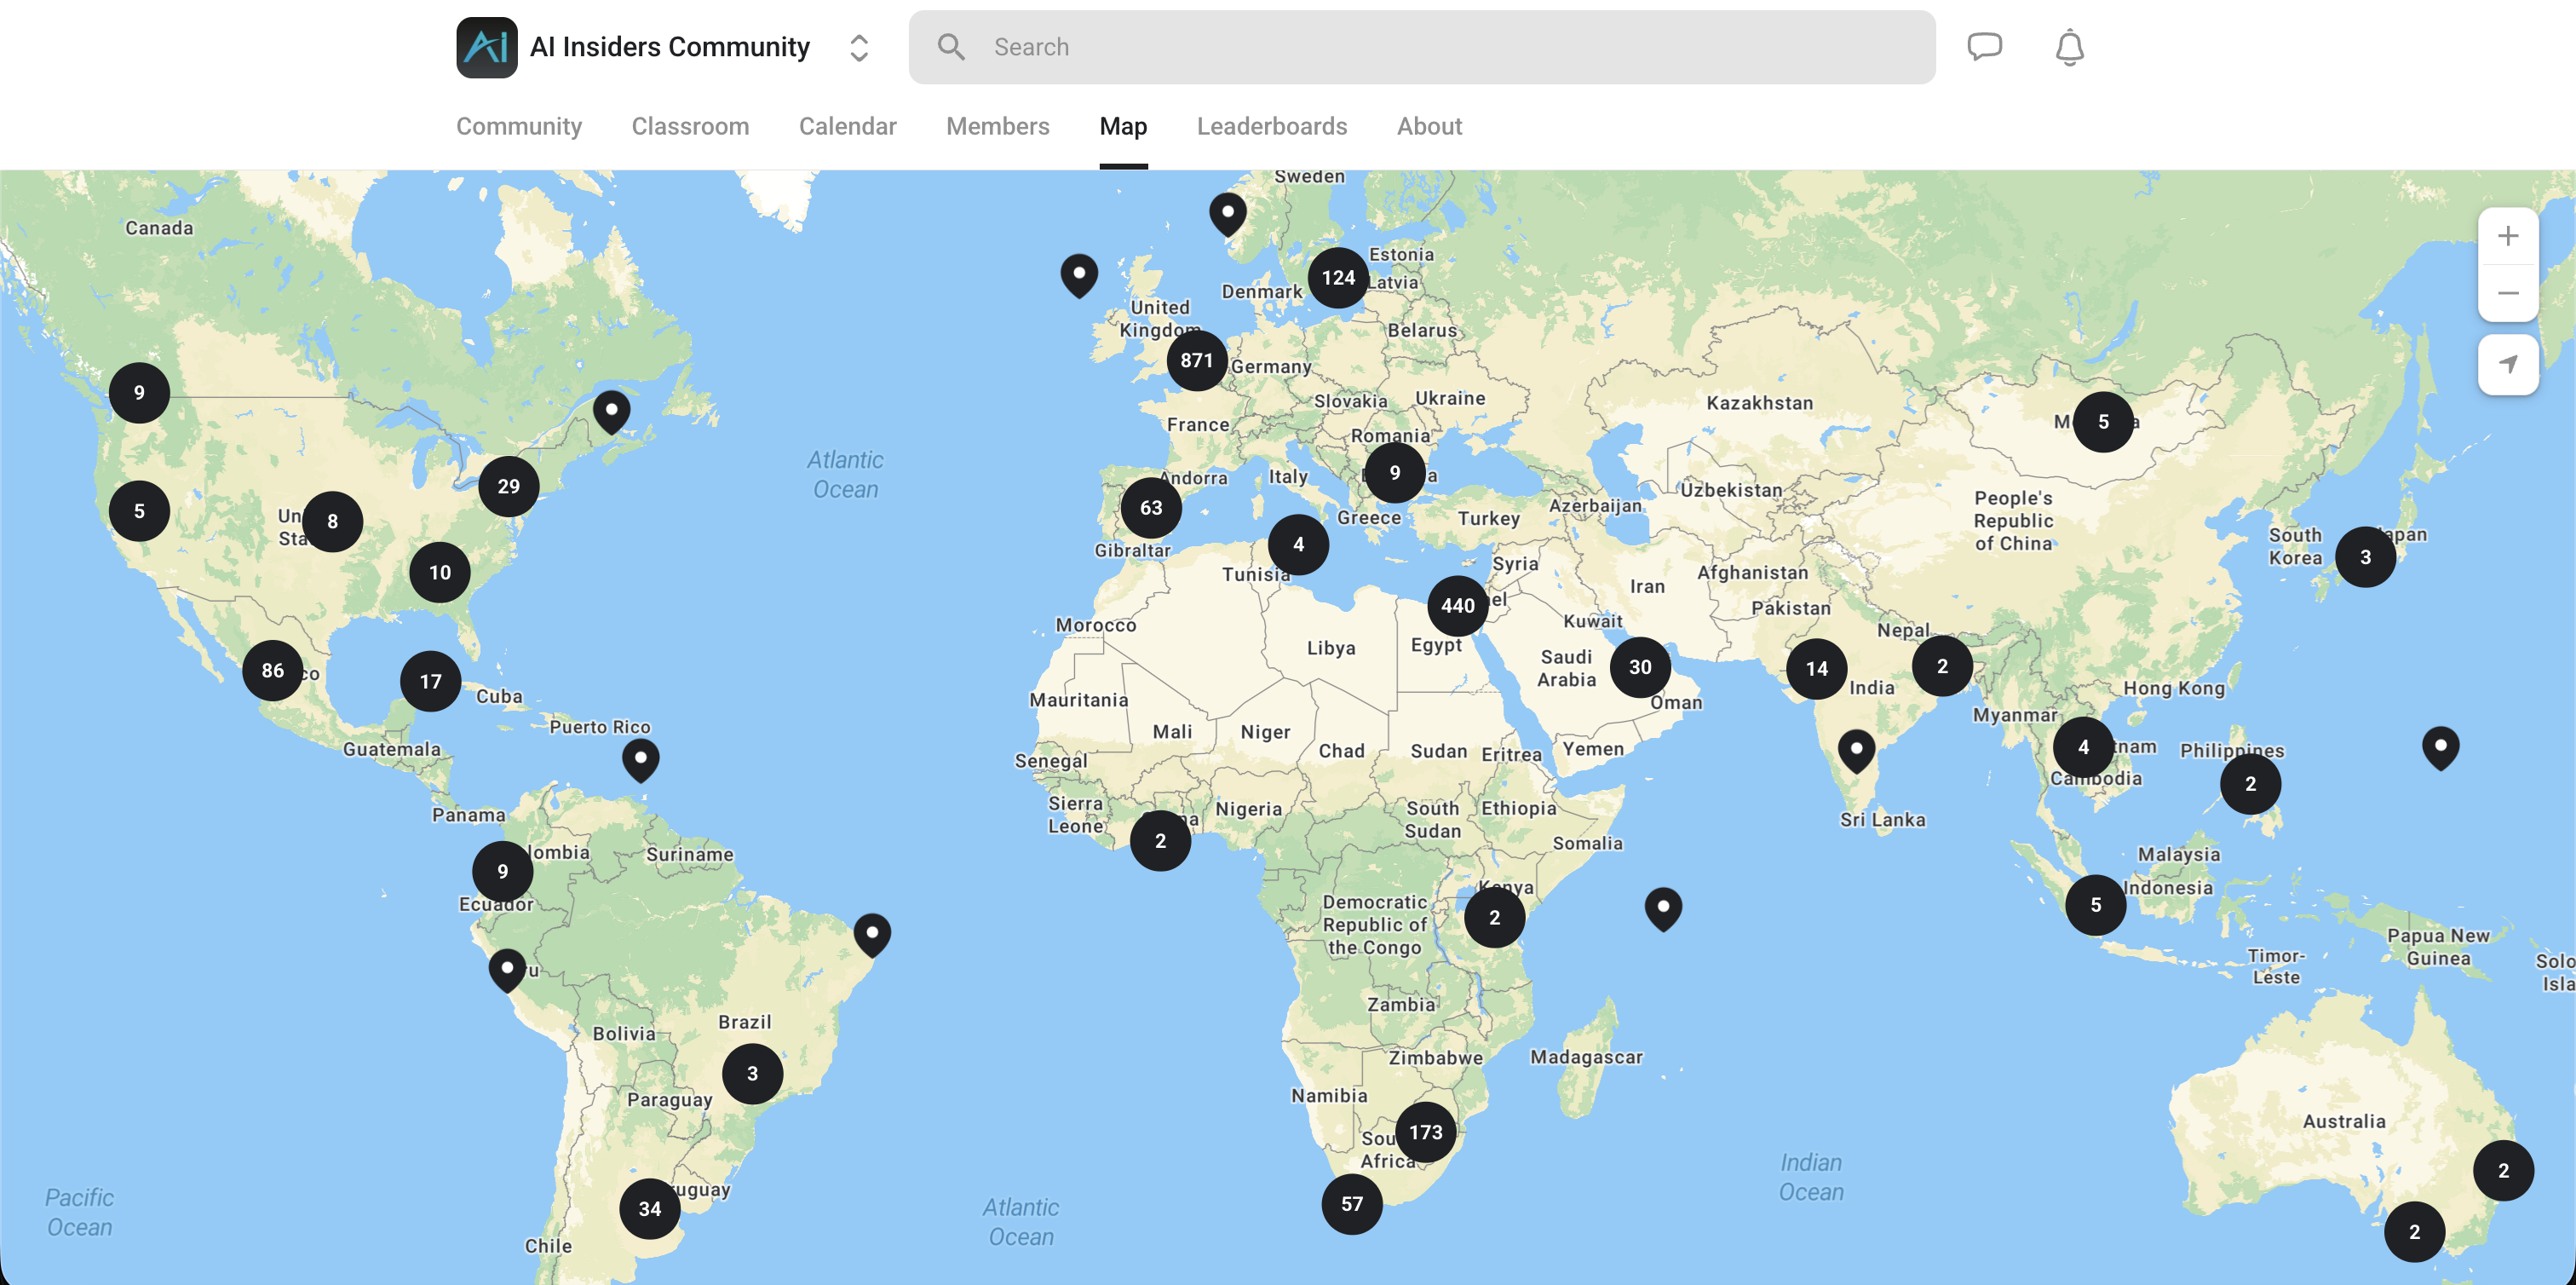The height and width of the screenshot is (1285, 2576).
Task: Open the 17 cluster near Cuba
Action: pos(430,681)
